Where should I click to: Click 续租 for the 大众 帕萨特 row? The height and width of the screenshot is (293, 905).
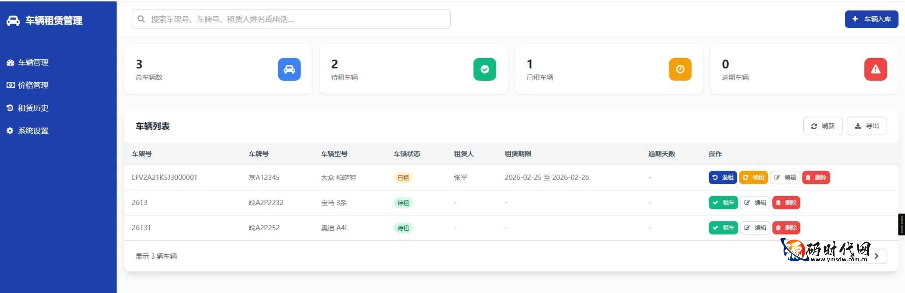[753, 178]
